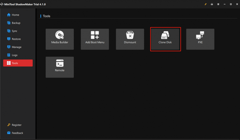Open the hamburger menu in title bar
Image resolution: width=240 pixels, height=140 pixels.
click(x=218, y=4)
